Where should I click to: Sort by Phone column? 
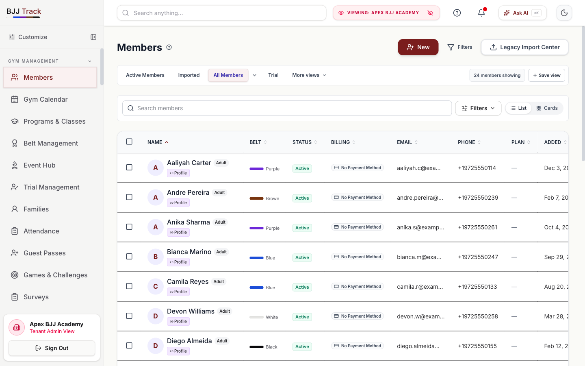click(x=469, y=142)
